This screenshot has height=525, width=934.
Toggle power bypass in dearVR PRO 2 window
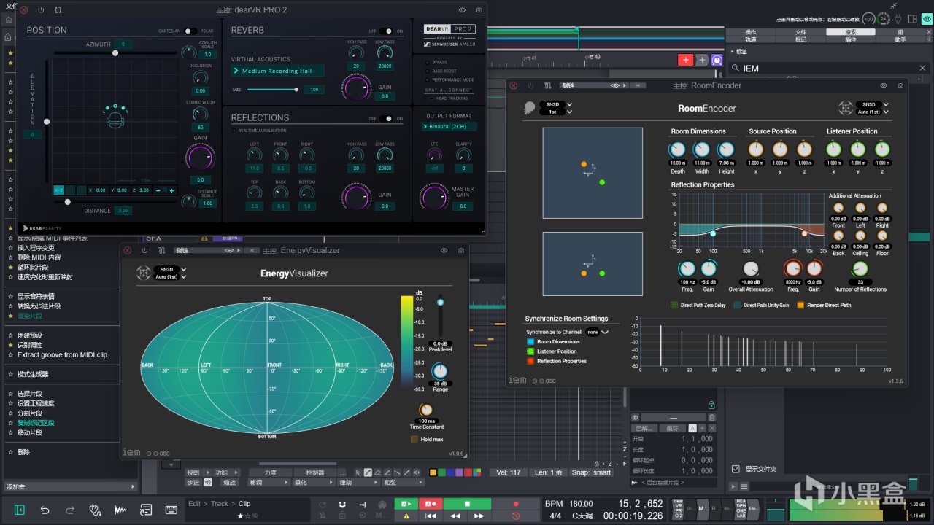tap(41, 10)
